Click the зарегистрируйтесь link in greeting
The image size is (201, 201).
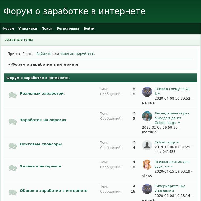click(x=78, y=54)
